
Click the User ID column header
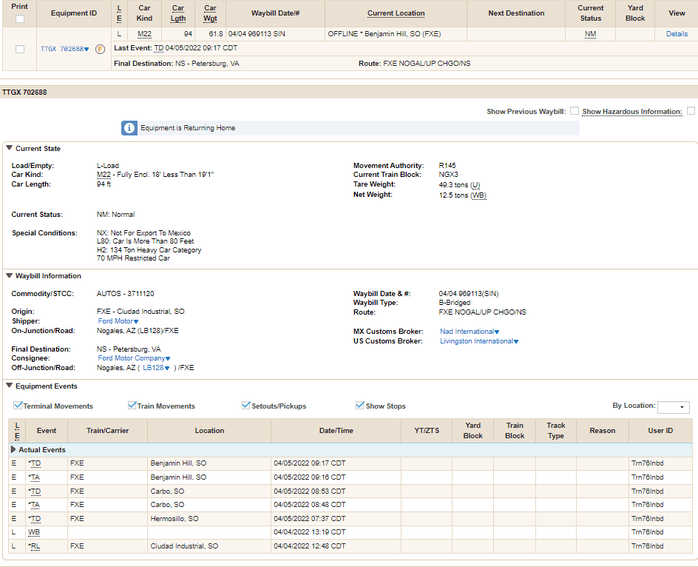coord(660,431)
